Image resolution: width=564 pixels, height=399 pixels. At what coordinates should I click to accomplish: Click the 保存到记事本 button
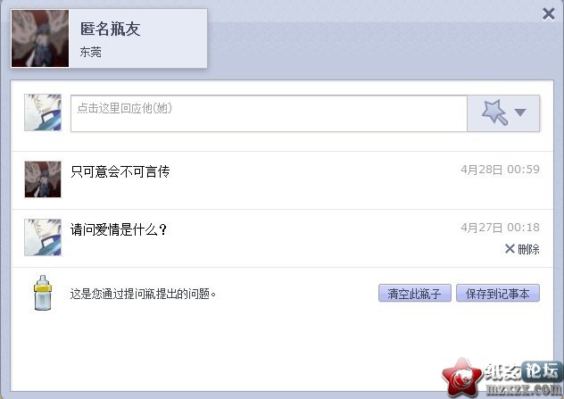[498, 293]
